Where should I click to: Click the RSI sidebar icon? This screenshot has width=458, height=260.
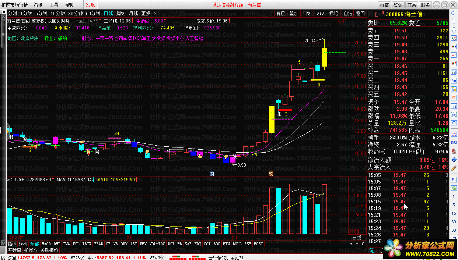click(454, 142)
